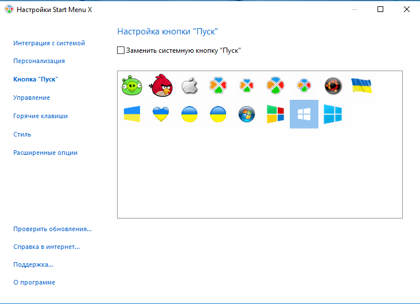
Task: Select the small clover icon with heart-shaped petals
Action: pyautogui.click(x=247, y=85)
